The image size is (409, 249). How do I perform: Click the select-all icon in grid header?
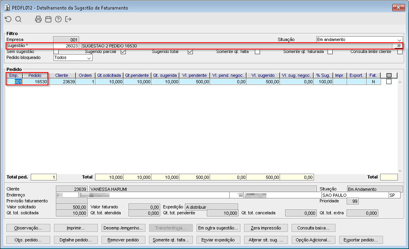tap(389, 75)
